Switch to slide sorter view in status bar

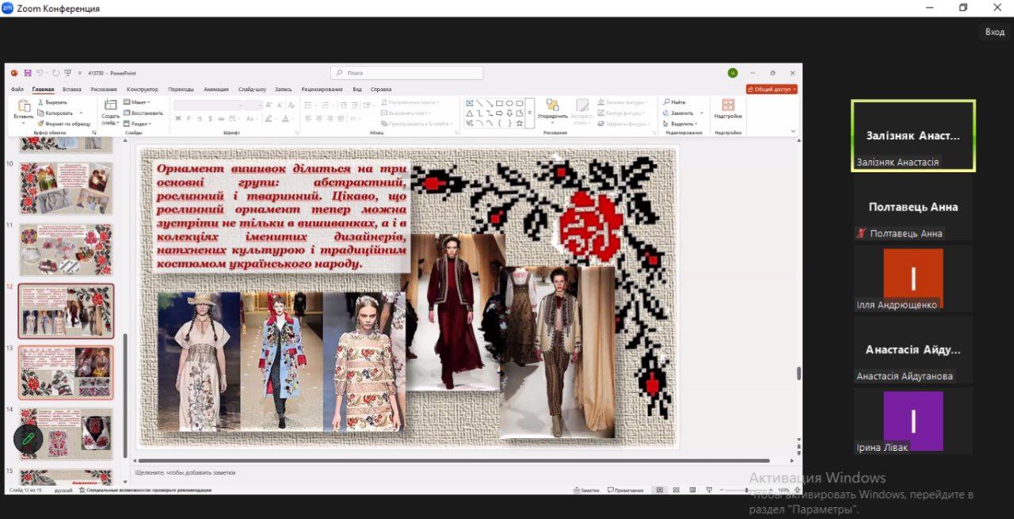pyautogui.click(x=675, y=490)
